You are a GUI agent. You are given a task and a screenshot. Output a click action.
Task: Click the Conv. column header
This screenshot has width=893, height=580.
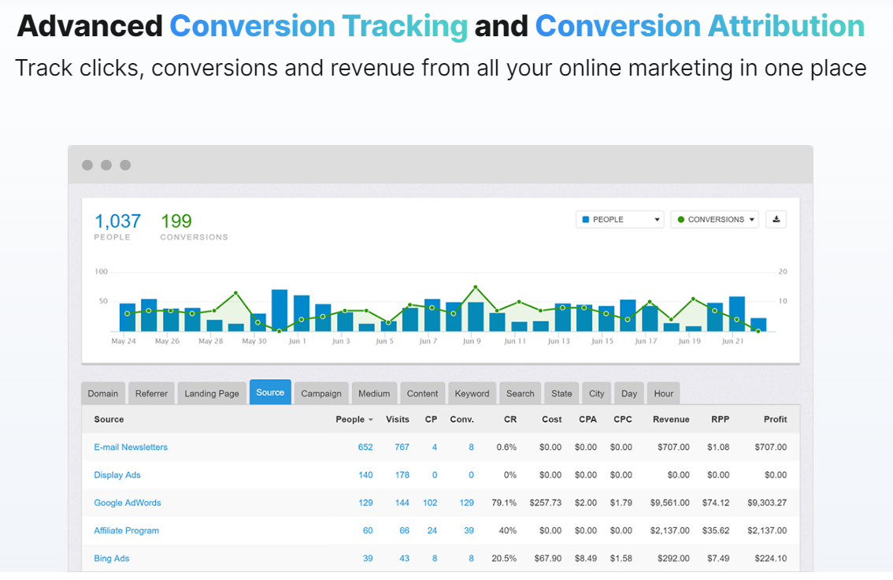tap(462, 419)
